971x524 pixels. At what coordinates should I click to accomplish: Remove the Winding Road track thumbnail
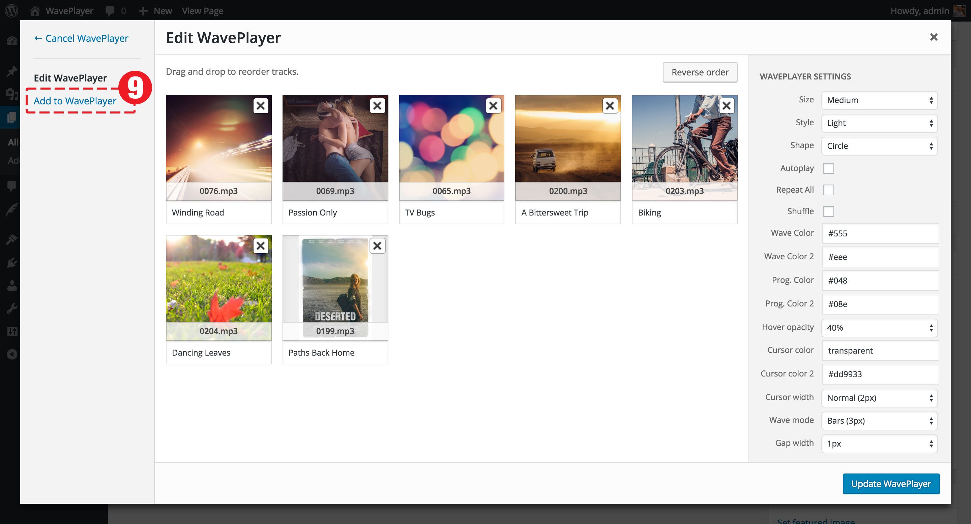click(x=261, y=106)
